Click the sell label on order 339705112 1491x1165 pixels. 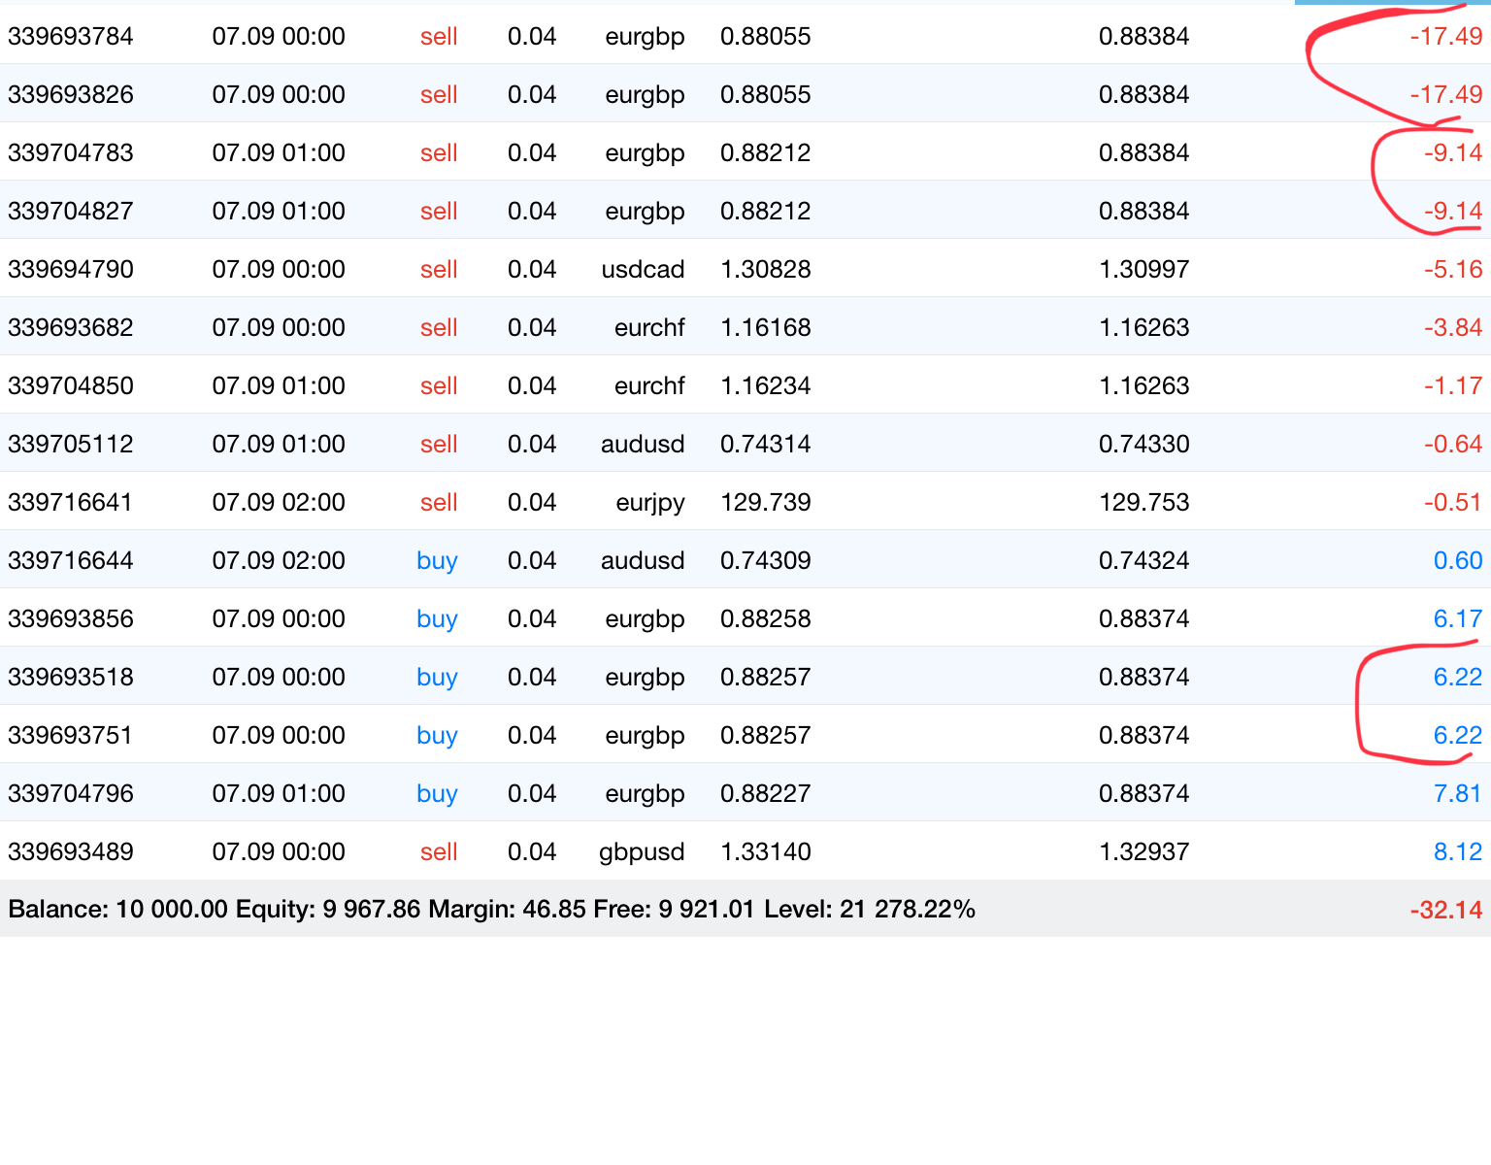pyautogui.click(x=439, y=445)
